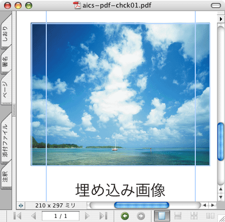Screen dimensions: 225x222
Task: Switch to continuous page layout
Action: [178, 216]
